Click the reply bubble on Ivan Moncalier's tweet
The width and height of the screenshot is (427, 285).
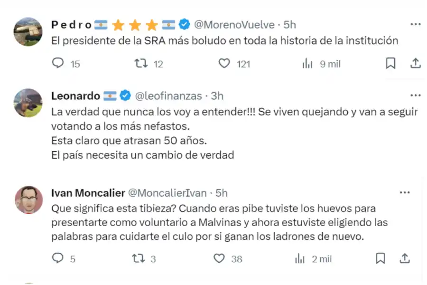pyautogui.click(x=58, y=258)
